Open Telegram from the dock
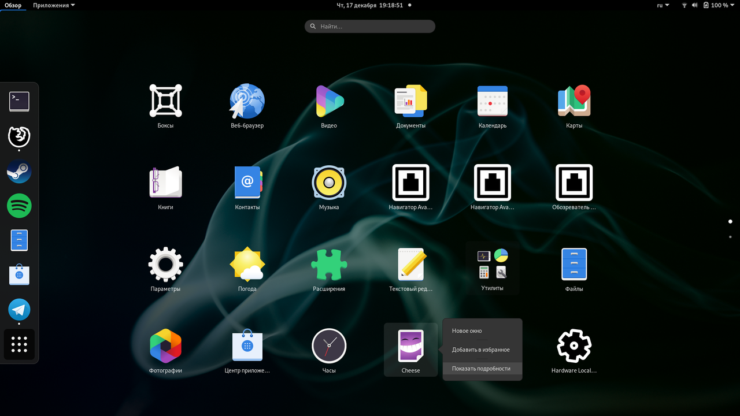The height and width of the screenshot is (416, 740). pos(19,310)
